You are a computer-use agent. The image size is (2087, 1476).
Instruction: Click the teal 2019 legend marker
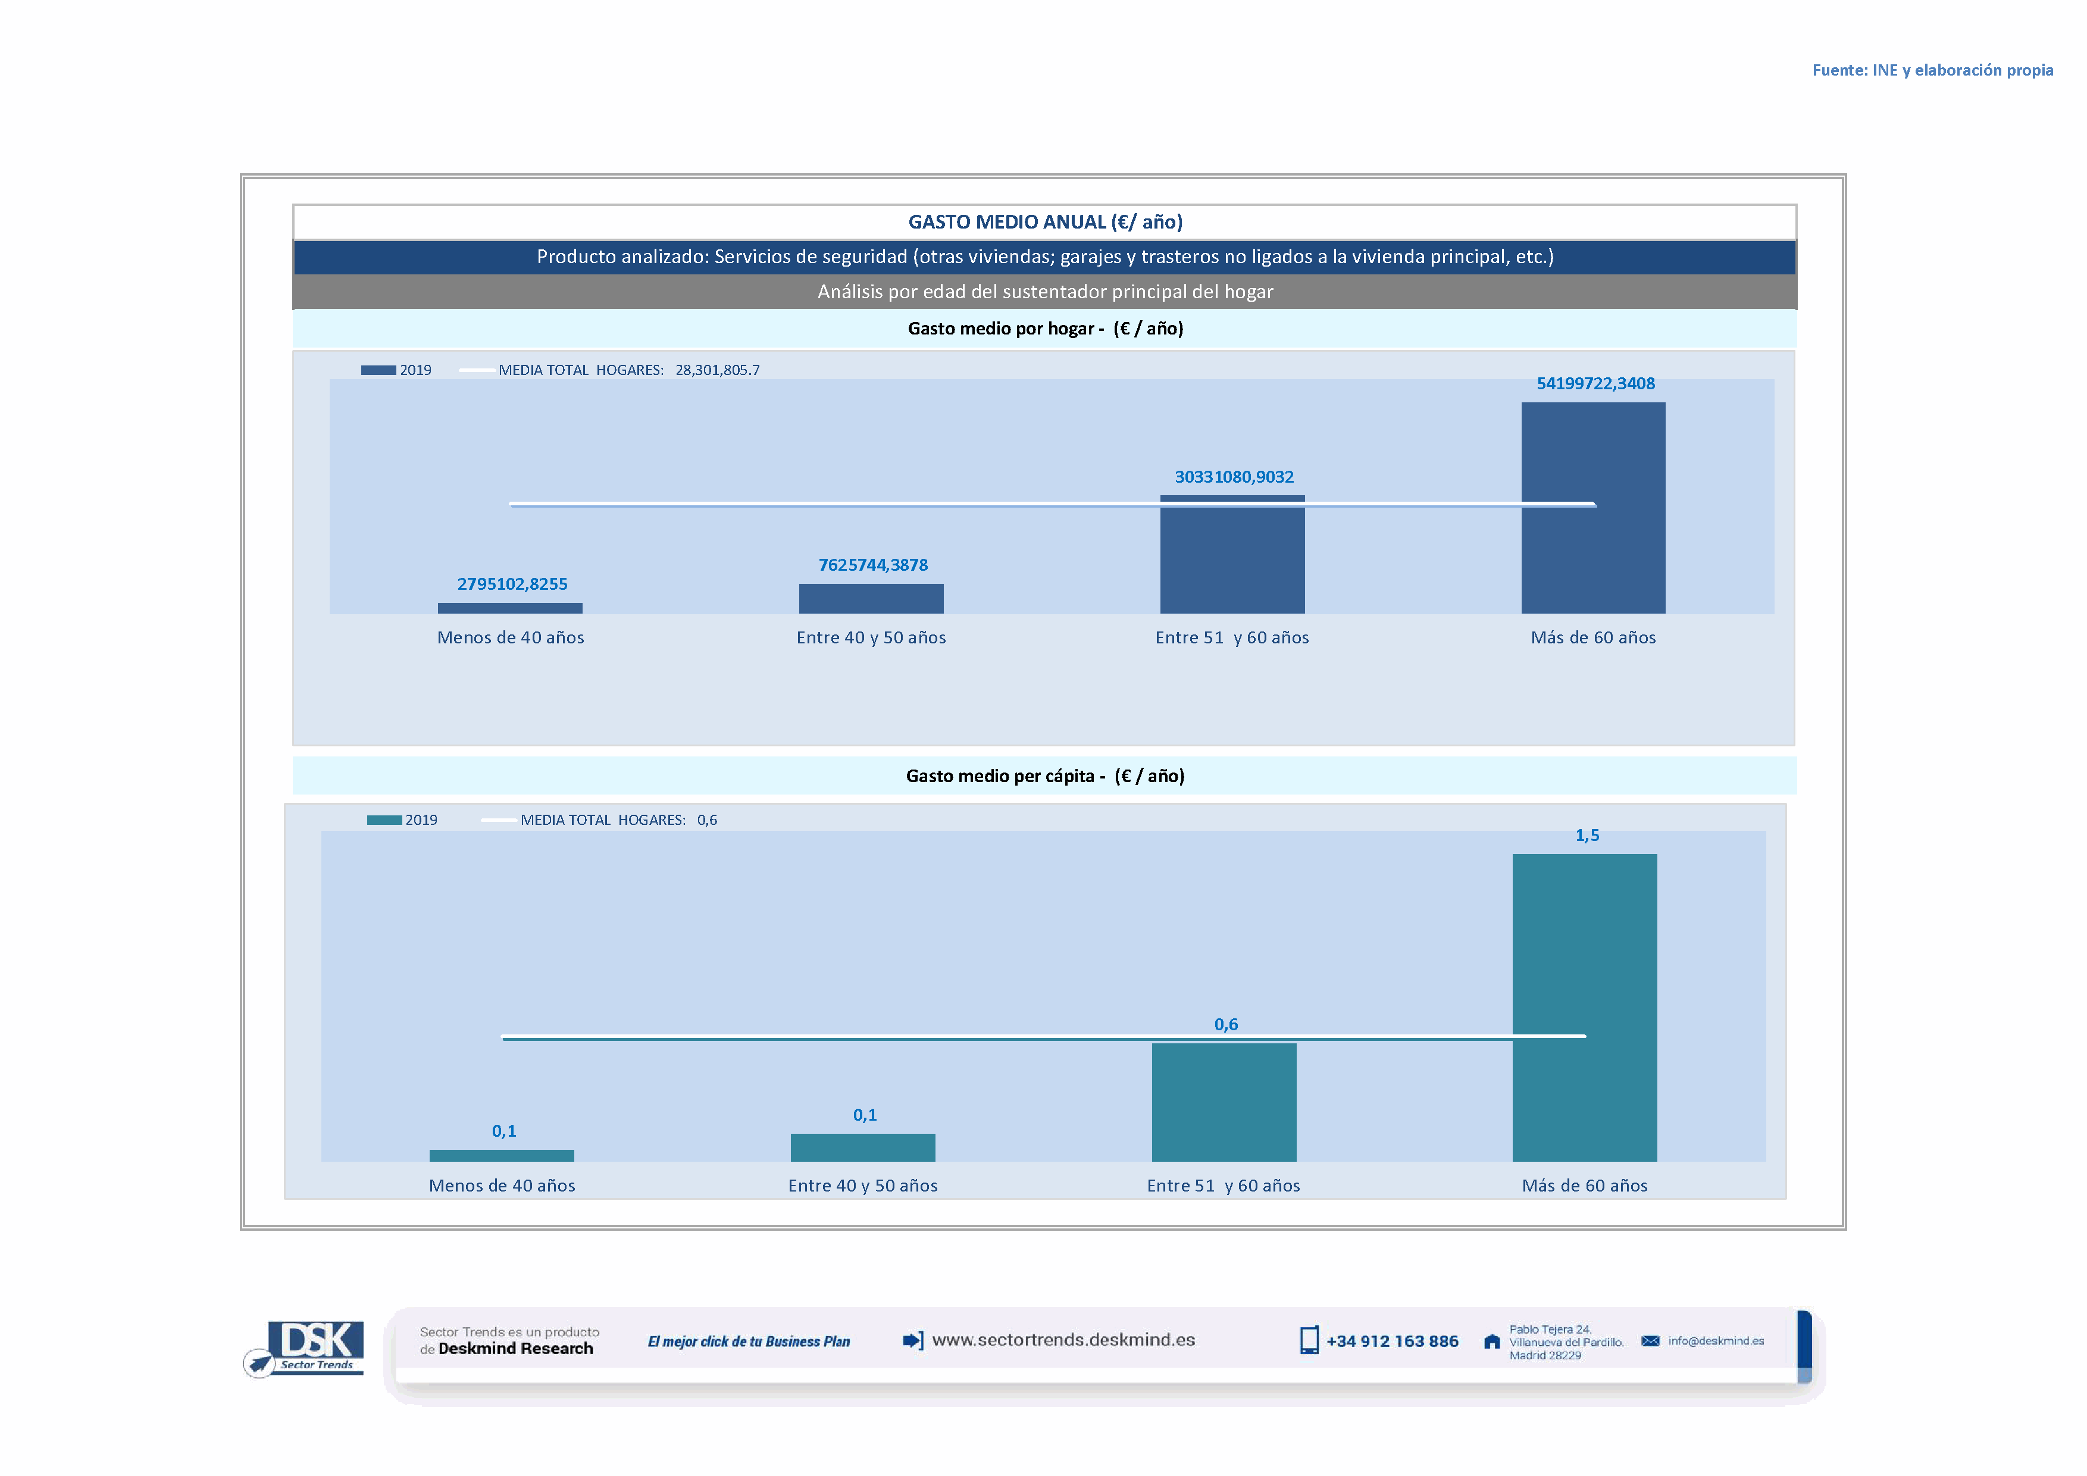(x=384, y=820)
